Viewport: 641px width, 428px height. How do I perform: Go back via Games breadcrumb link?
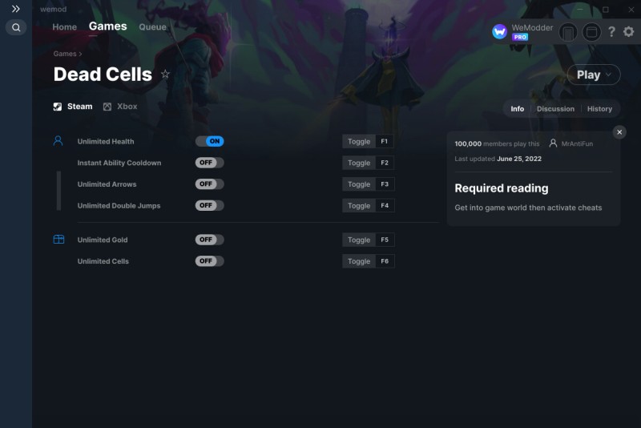(65, 54)
